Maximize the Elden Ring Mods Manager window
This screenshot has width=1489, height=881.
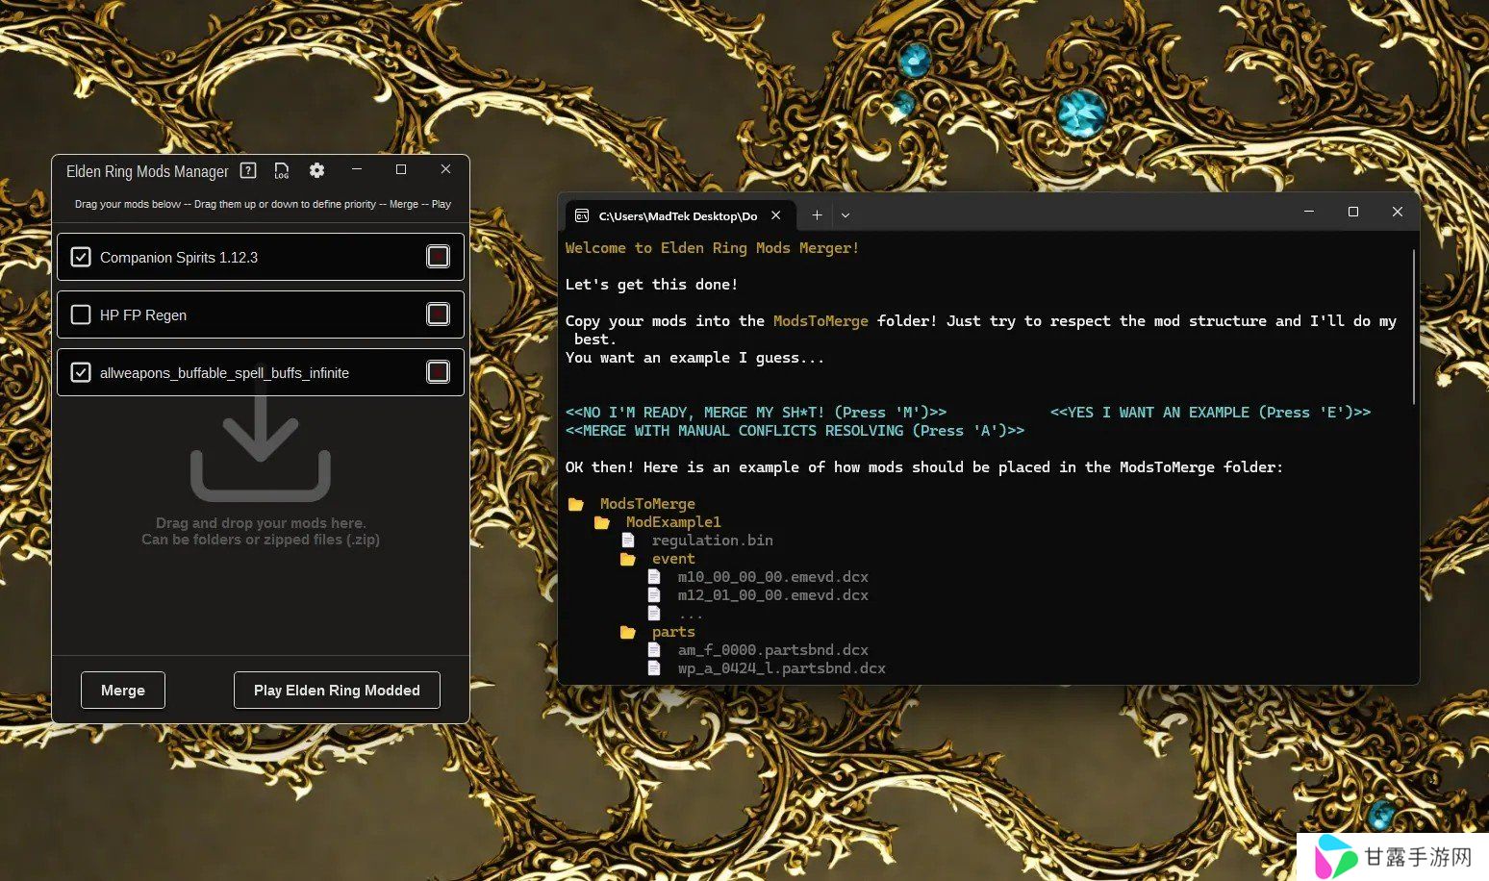401,169
